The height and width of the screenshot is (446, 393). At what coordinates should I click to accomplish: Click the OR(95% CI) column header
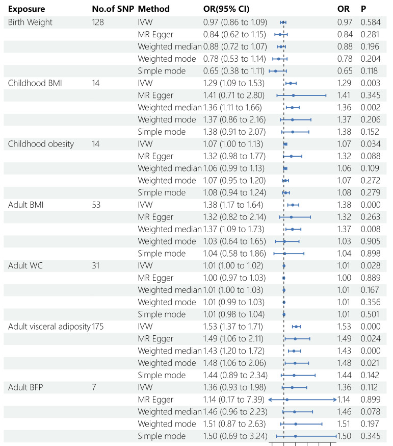226,9
